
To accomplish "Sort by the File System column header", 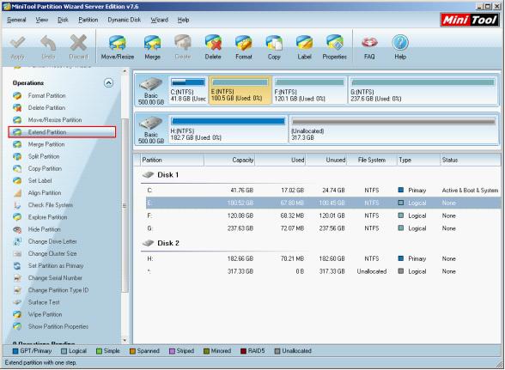I will click(x=371, y=160).
